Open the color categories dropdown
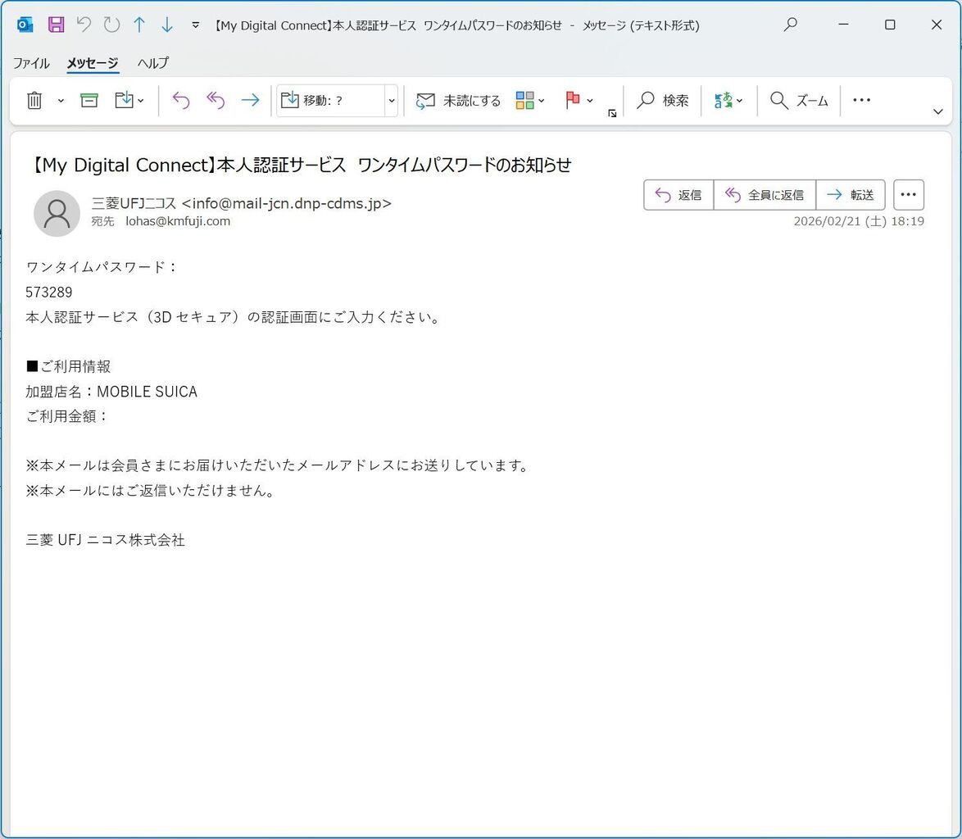 530,100
